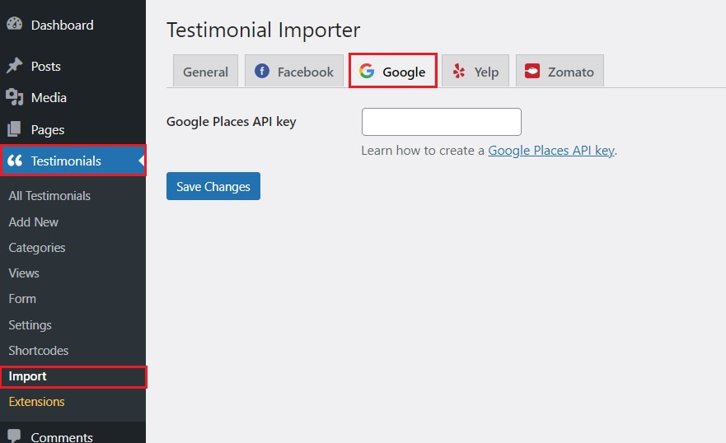
Task: Focus the Google Places API key field
Action: (441, 122)
